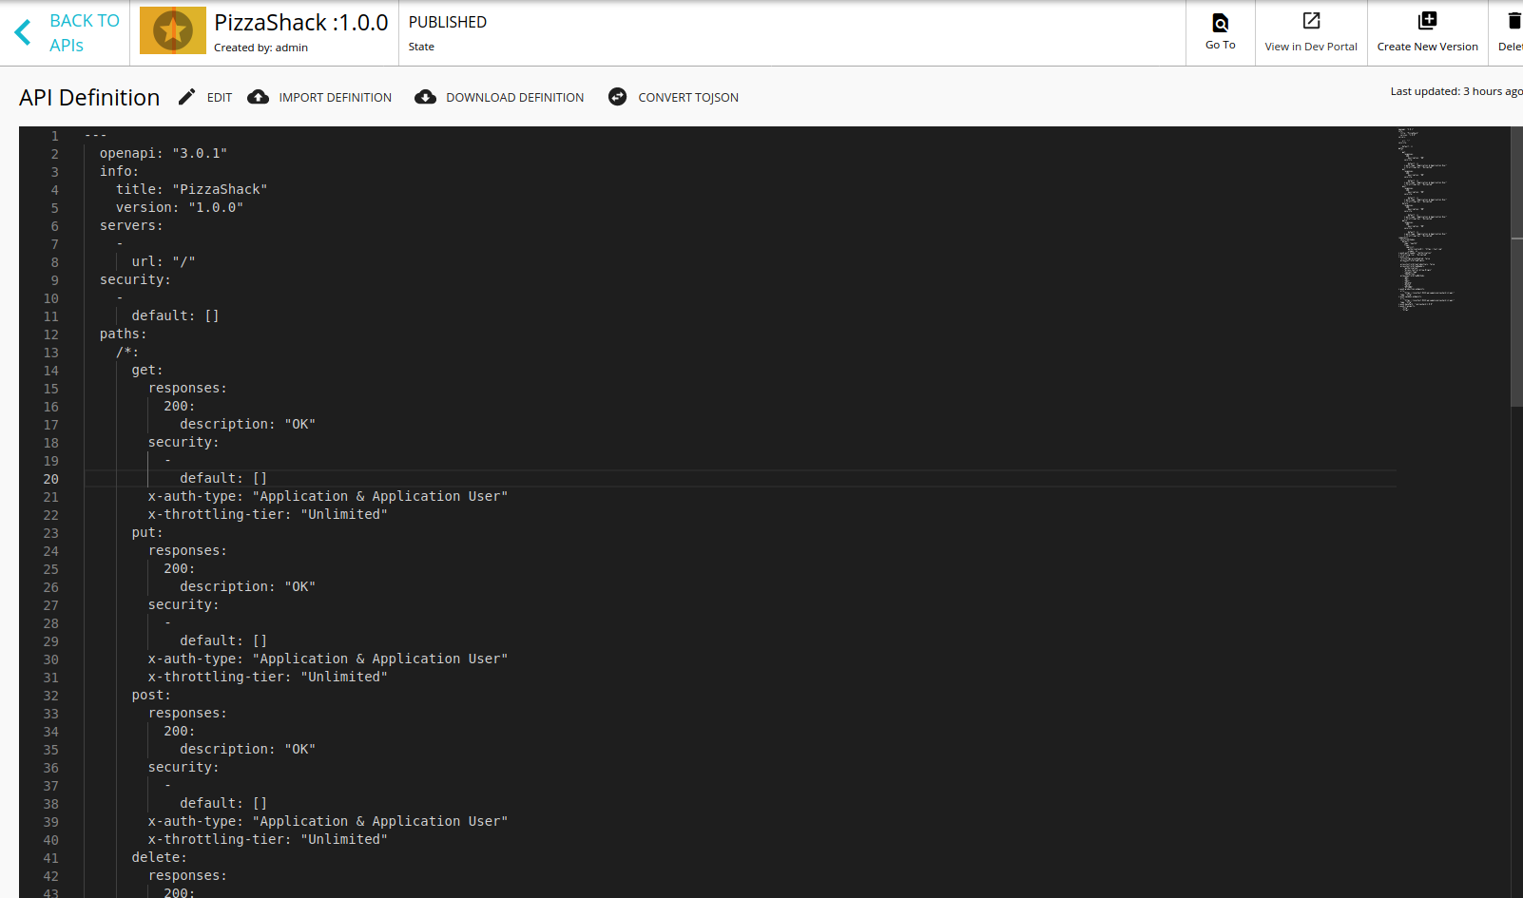Place cursor on line 12 paths
1523x898 pixels.
point(124,334)
